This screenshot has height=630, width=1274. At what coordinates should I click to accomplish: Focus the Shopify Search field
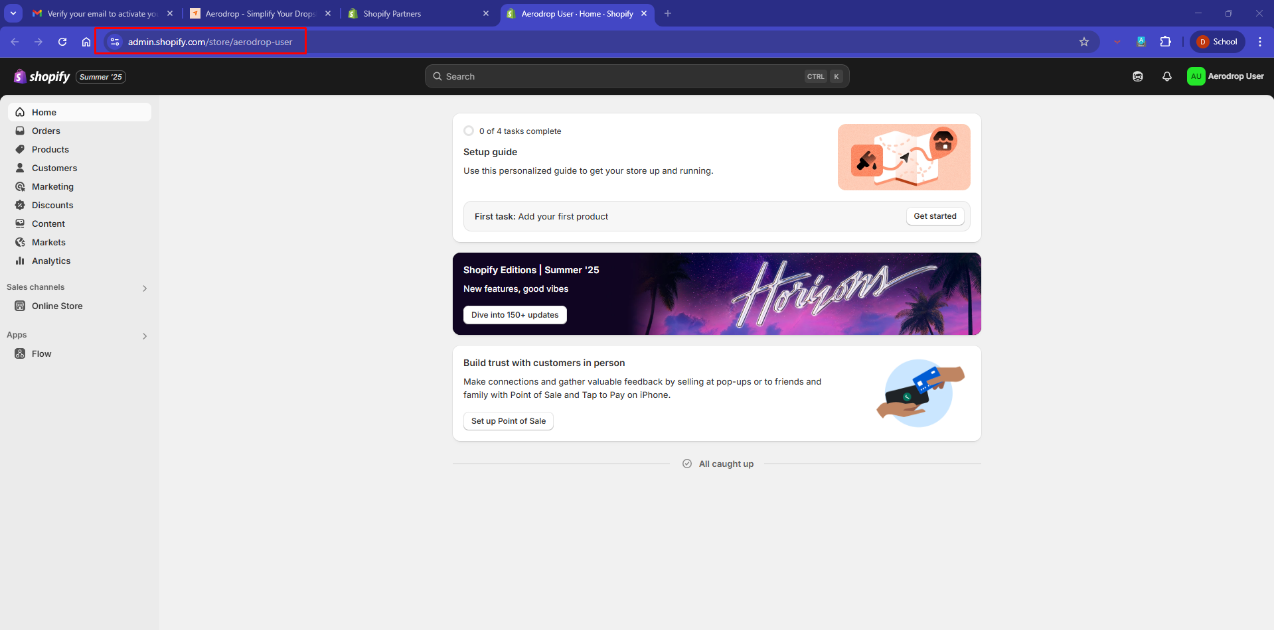tap(637, 76)
